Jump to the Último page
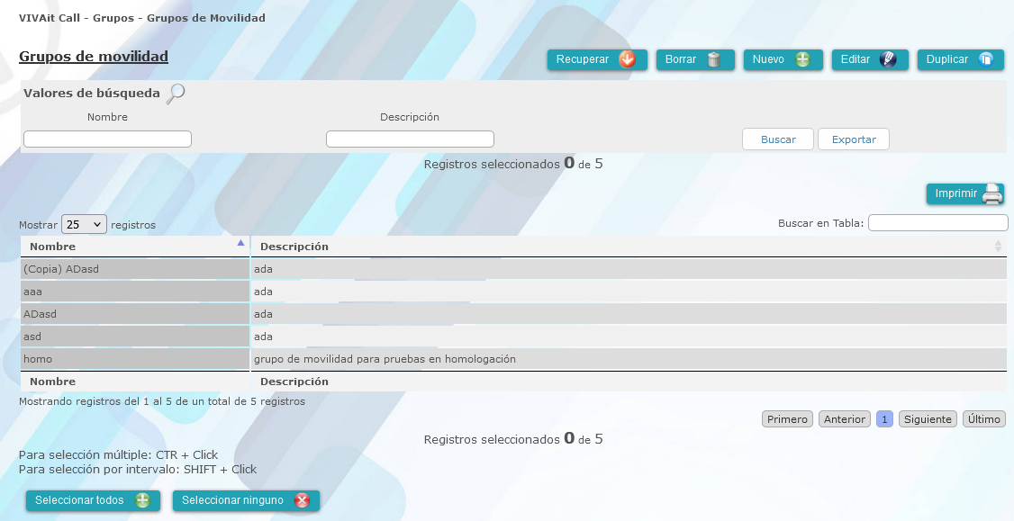The height and width of the screenshot is (521, 1014). coord(984,418)
